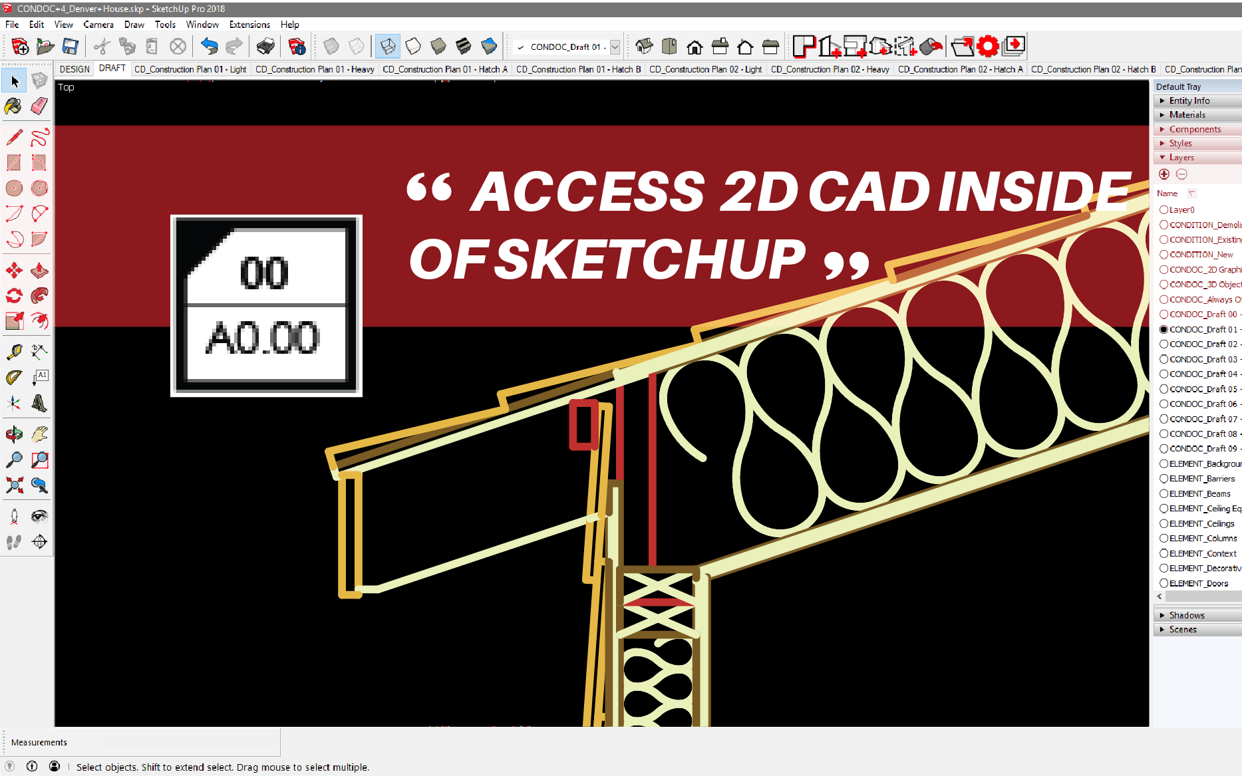Collapse the Layers panel
Screen dimensions: 1242x776
1181,158
